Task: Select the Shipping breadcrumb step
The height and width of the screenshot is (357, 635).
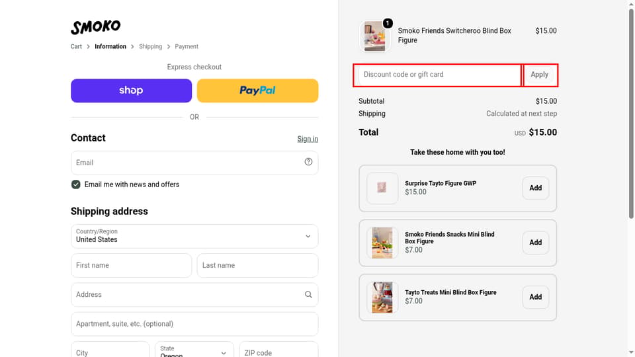Action: pyautogui.click(x=150, y=46)
